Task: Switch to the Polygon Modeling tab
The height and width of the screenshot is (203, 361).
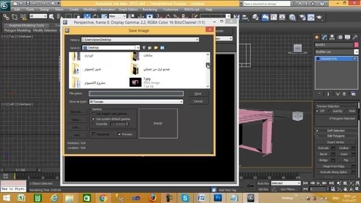Action: point(17,30)
